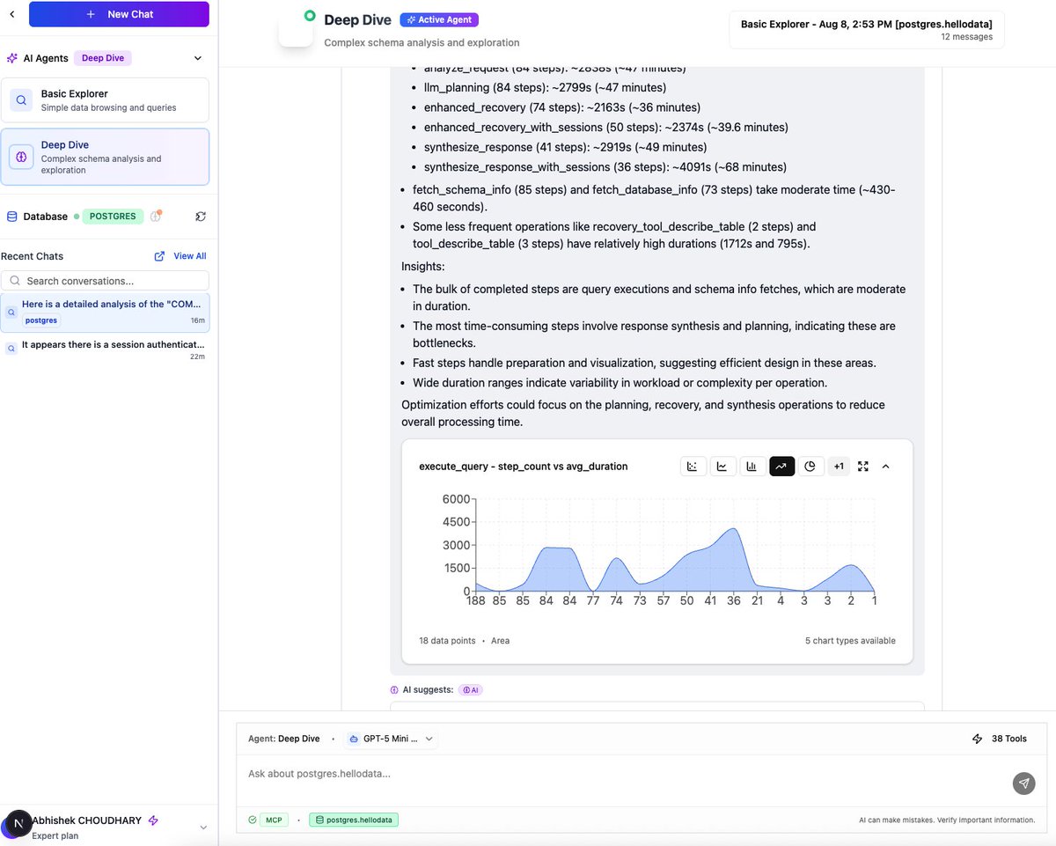Open View All recent chats
The image size is (1056, 846).
coord(189,256)
